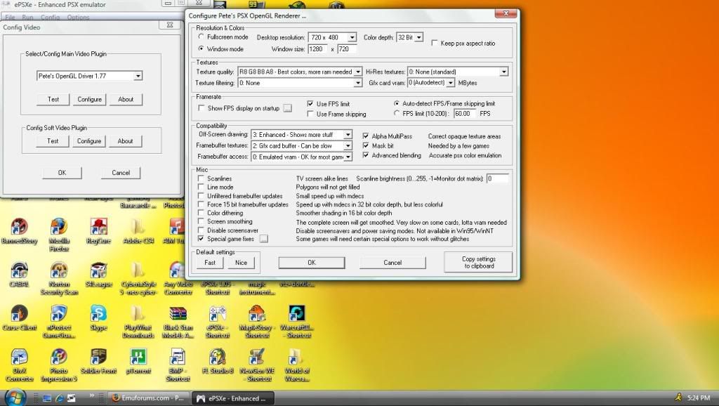The image size is (719, 406).
Task: Open MapleStory - Shortcut desktop icon
Action: [257, 321]
